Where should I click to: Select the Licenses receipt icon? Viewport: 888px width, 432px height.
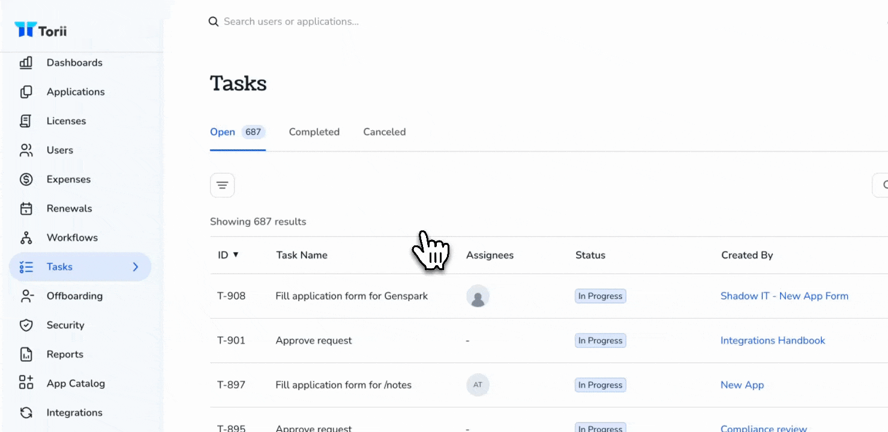(x=26, y=121)
